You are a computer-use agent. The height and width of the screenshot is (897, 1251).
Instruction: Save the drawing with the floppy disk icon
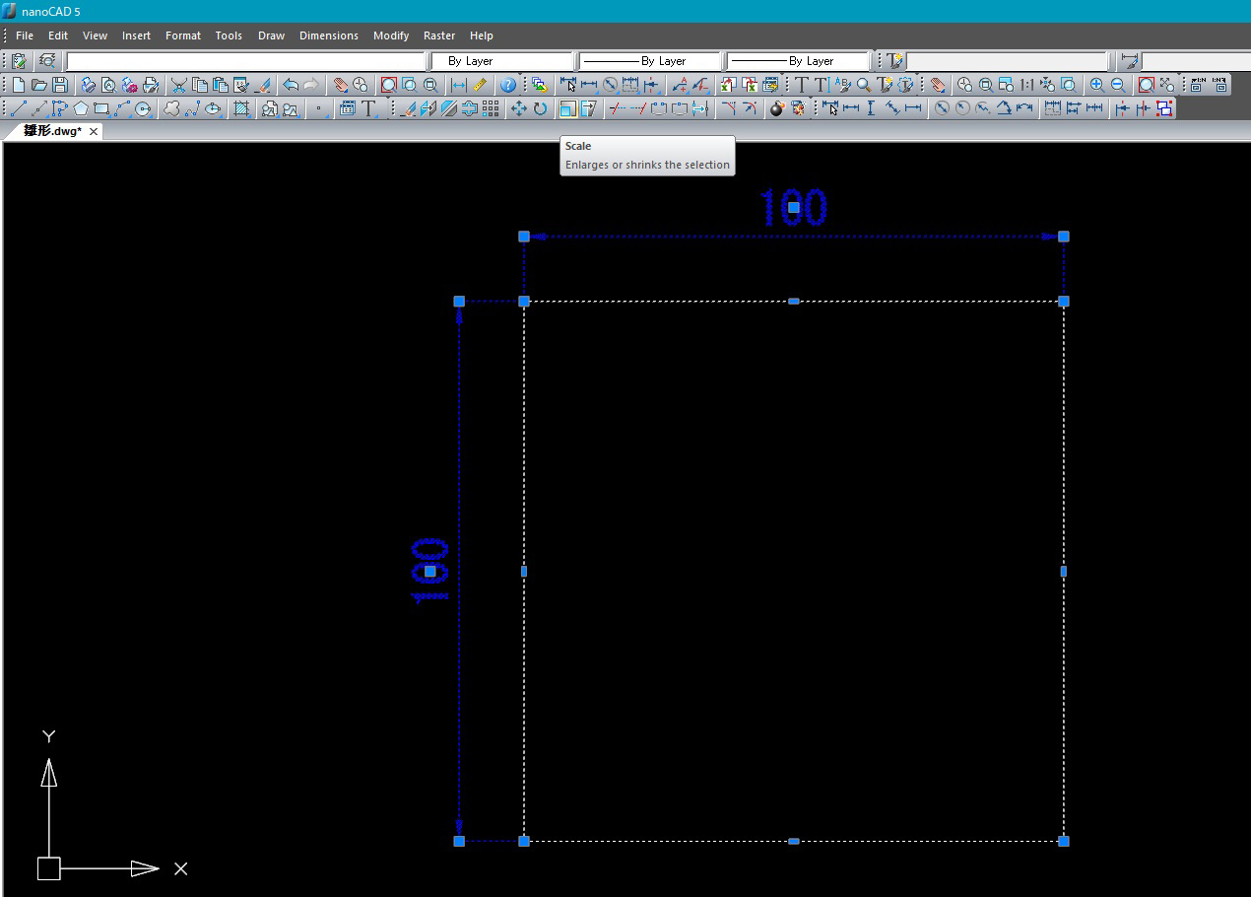tap(60, 85)
